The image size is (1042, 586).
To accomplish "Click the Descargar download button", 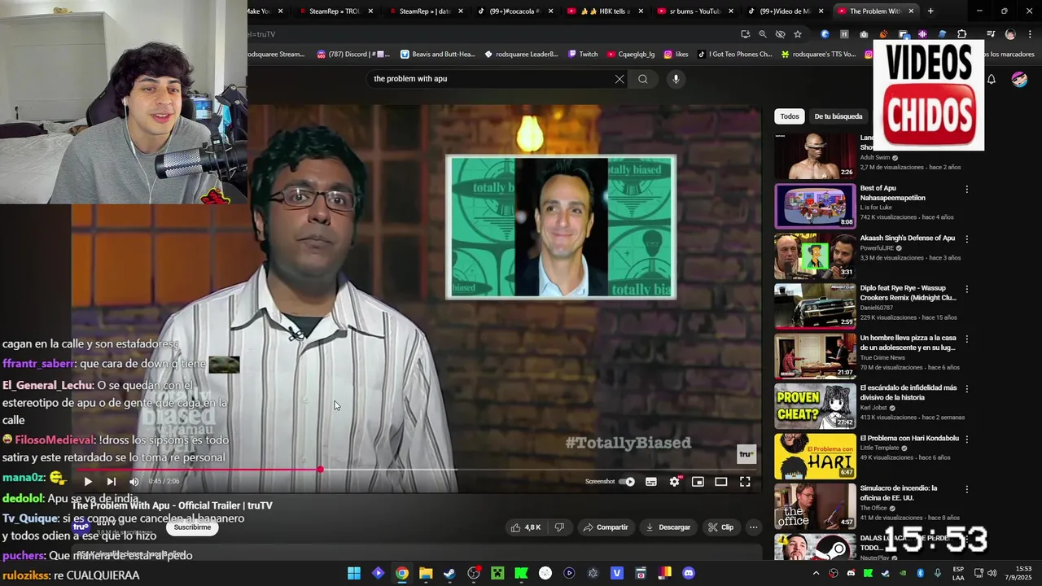I will (x=668, y=527).
